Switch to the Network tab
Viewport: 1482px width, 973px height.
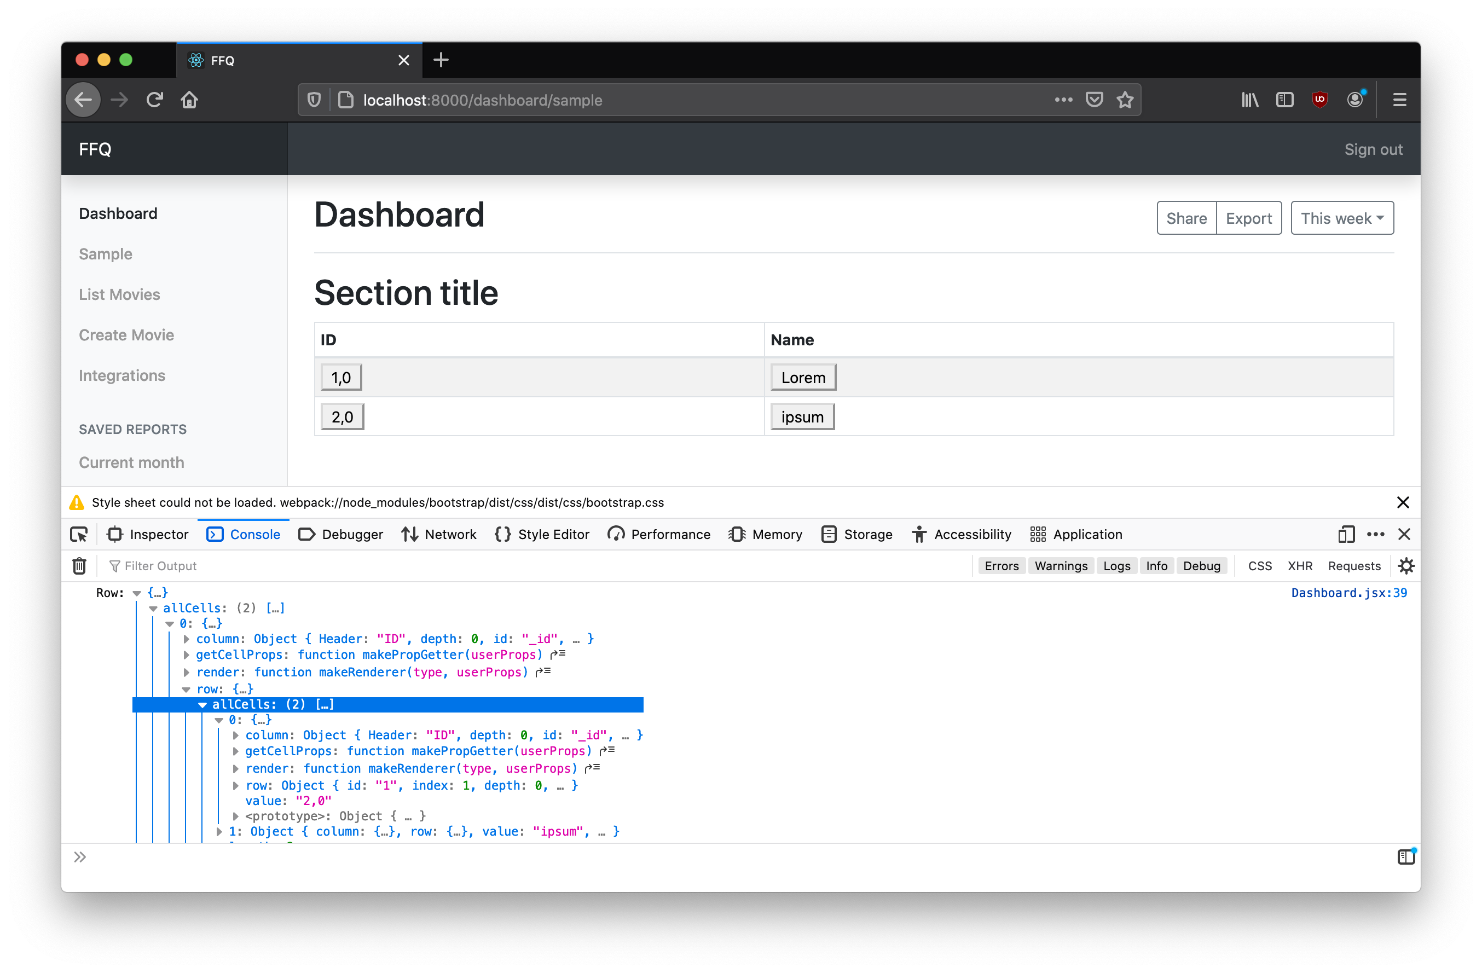click(x=439, y=534)
